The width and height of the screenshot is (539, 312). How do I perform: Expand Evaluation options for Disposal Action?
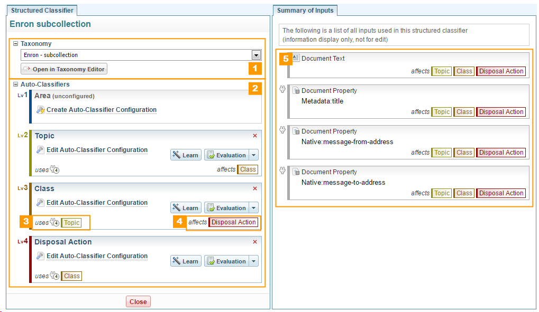tap(253, 261)
